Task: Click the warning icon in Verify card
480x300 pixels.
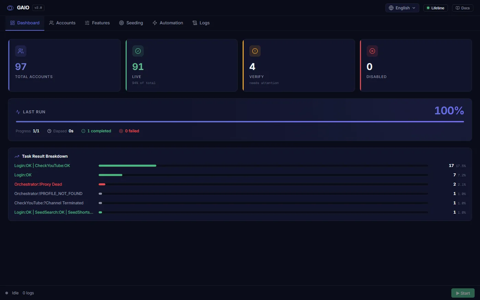Action: pos(255,51)
